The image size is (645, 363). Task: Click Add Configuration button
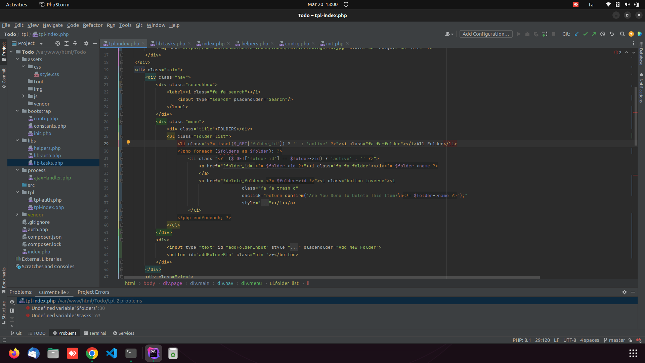point(486,34)
